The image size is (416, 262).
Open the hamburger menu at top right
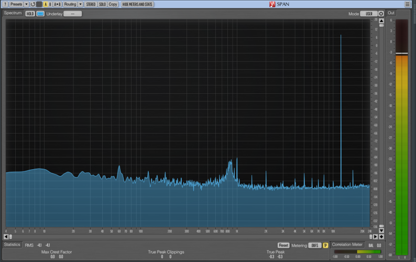pyautogui.click(x=407, y=4)
